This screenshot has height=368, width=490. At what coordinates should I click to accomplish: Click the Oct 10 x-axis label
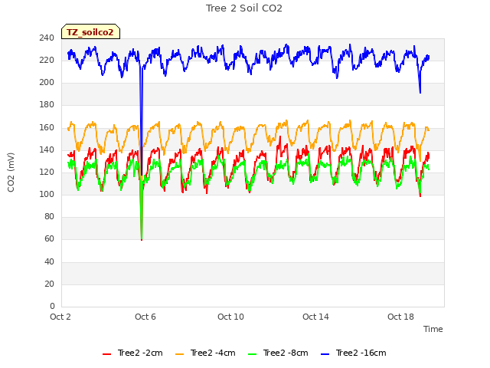(x=230, y=317)
